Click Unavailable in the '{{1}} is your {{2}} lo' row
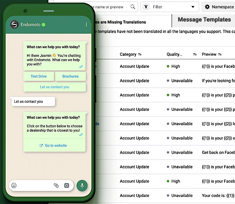The image size is (235, 204). (x=182, y=124)
